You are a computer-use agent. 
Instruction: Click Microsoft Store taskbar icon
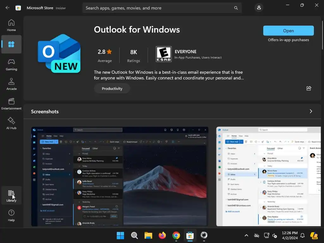[190, 235]
